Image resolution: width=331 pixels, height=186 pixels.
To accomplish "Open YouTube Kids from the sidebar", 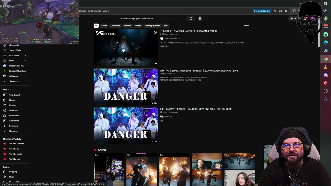I will click(15, 159).
